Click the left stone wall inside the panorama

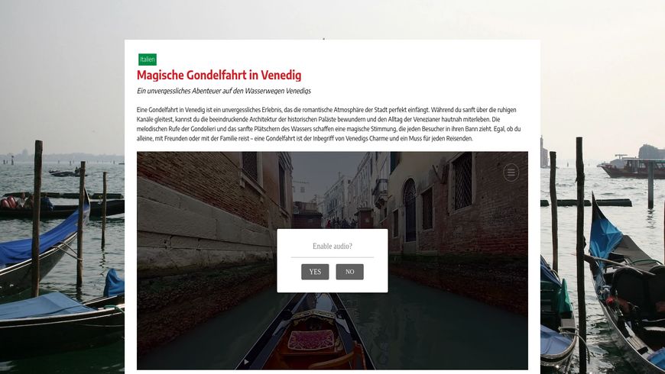203,221
